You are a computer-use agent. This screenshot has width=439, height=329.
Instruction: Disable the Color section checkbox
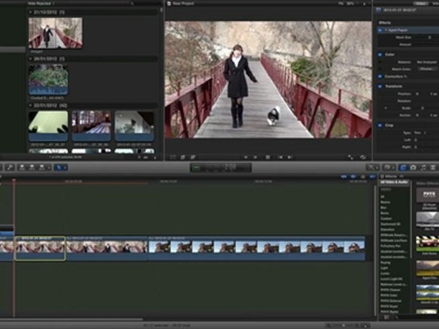(380, 54)
